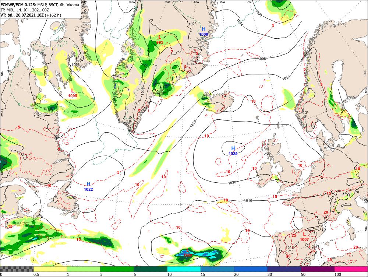Click the '1000' isobar label
The width and height of the screenshot is (368, 277).
(258, 13)
